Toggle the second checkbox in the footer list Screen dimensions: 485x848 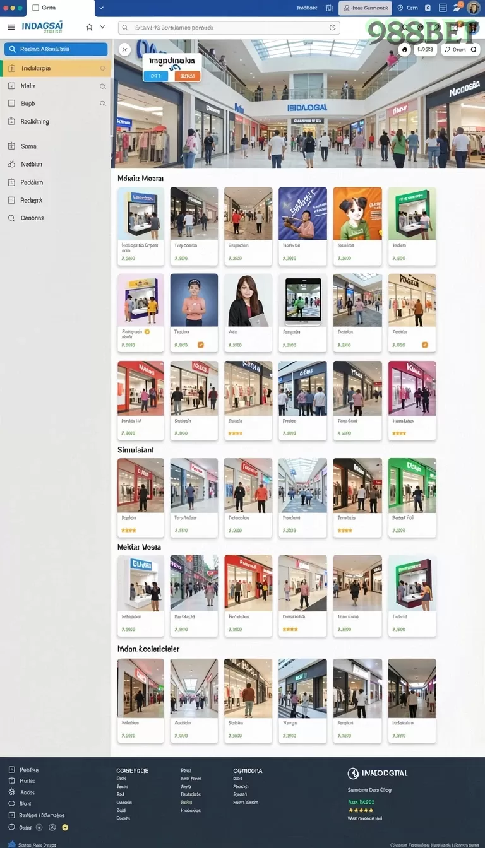[x=11, y=781]
